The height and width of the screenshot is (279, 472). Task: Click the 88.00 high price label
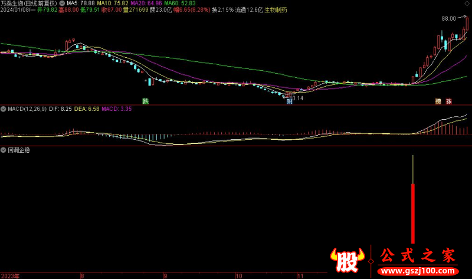pyautogui.click(x=449, y=19)
